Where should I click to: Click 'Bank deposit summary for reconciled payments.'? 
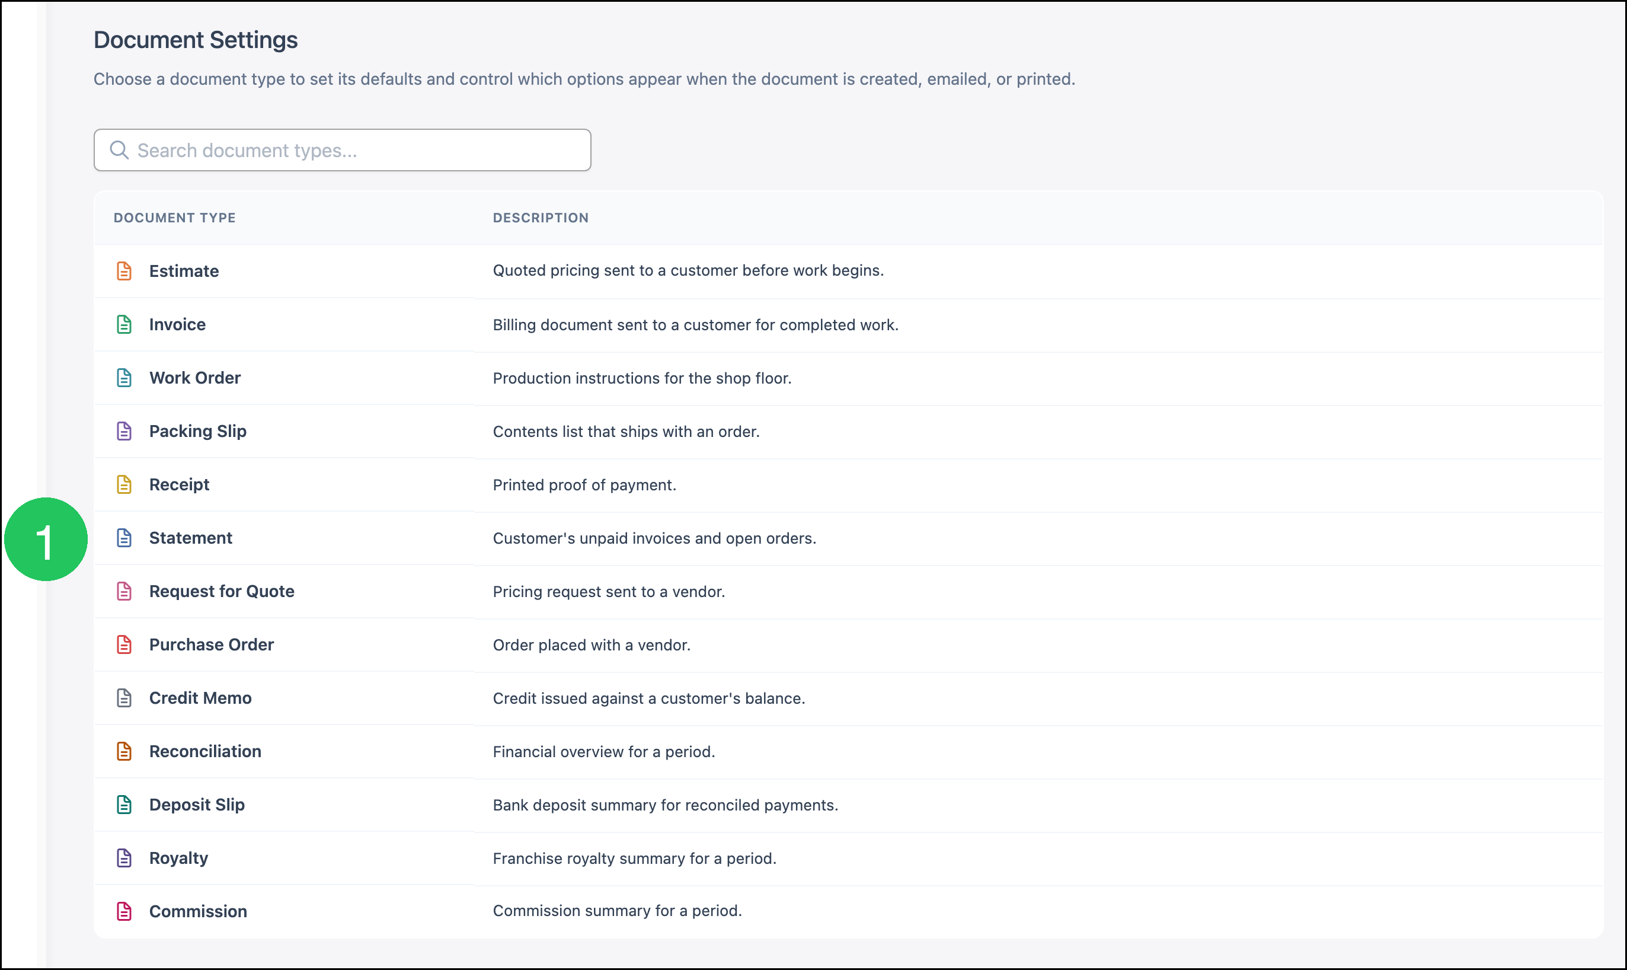click(x=665, y=805)
